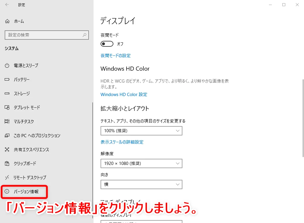Maximize the Settings window
Screen dimensions: 304x223
coord(284,5)
